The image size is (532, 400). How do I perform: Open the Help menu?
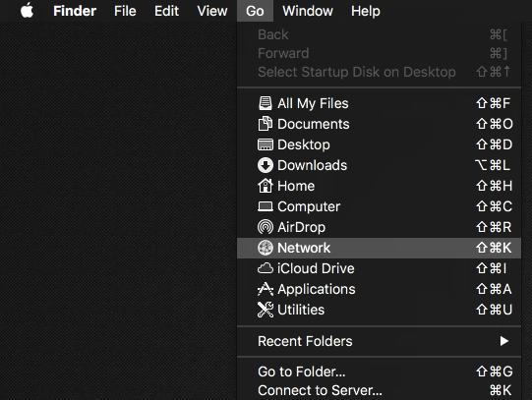click(x=366, y=11)
